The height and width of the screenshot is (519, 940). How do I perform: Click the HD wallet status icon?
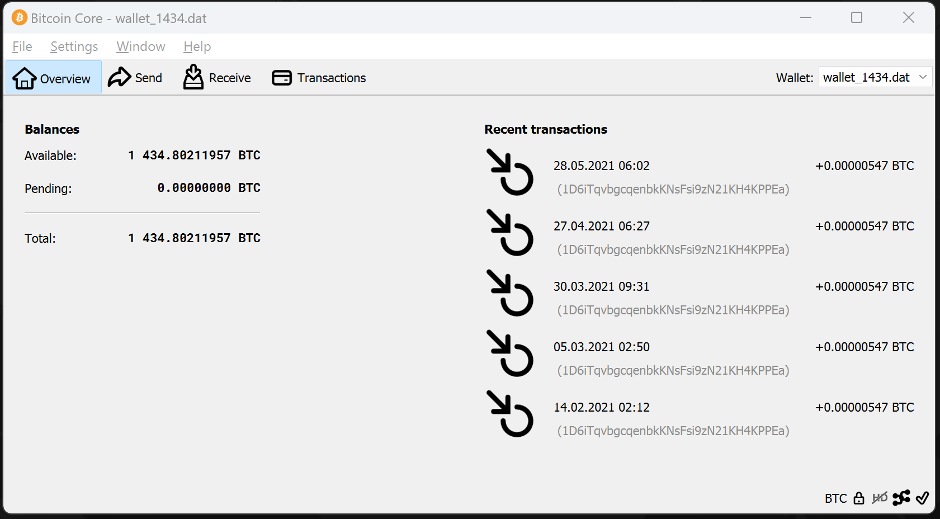[x=880, y=498]
